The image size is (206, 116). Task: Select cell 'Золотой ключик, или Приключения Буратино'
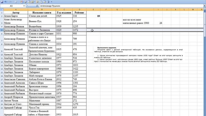[42, 49]
